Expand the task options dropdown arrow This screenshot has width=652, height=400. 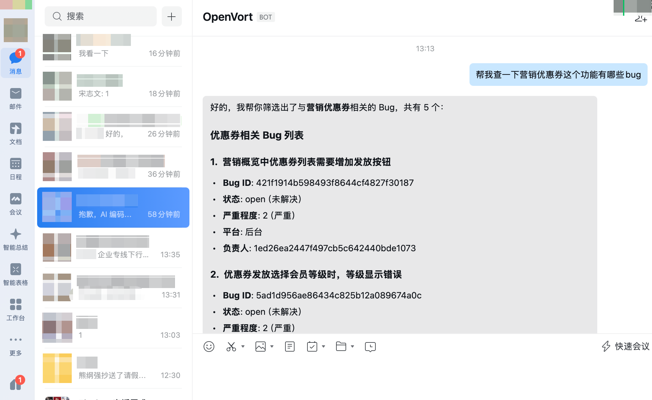pos(323,347)
